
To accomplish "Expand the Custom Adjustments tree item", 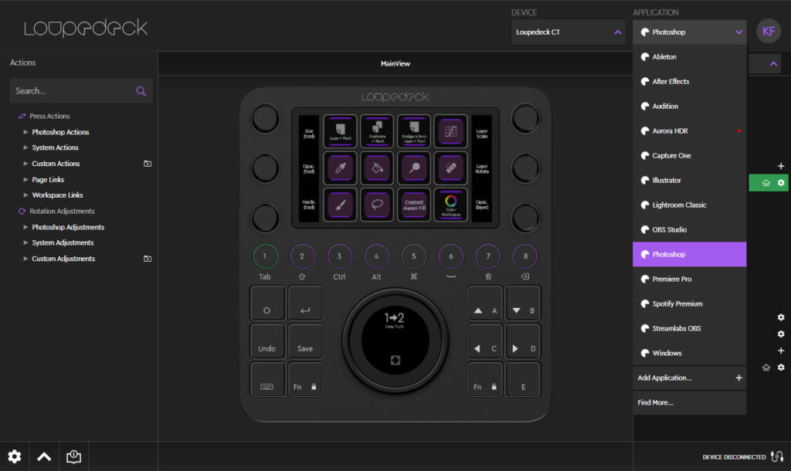I will point(63,259).
